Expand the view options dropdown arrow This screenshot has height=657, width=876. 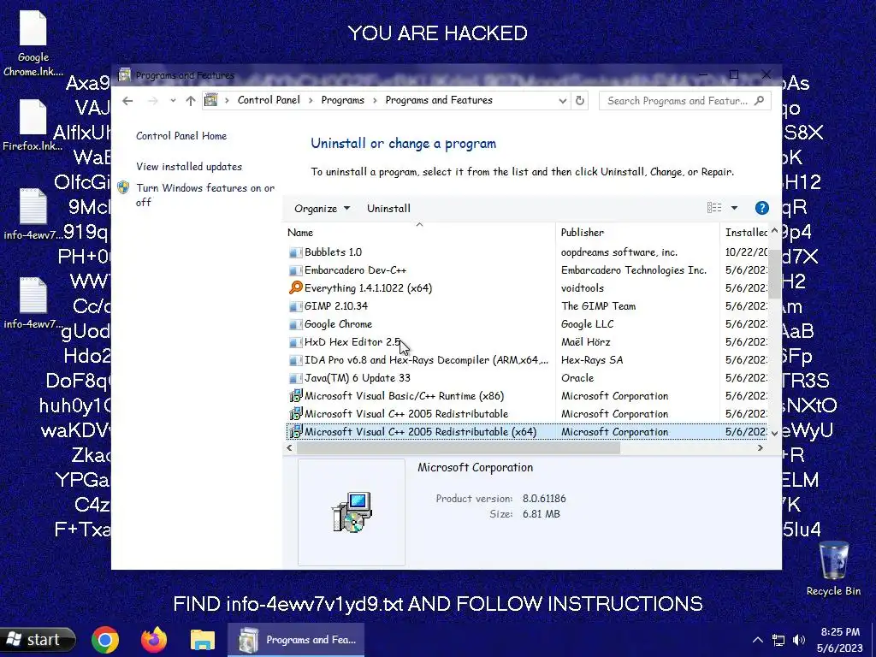734,208
